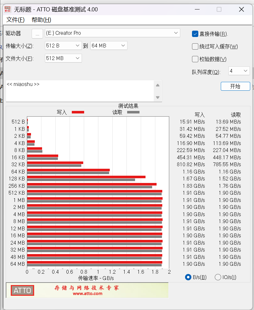Open the www.atto.com link in banner

pyautogui.click(x=88, y=294)
